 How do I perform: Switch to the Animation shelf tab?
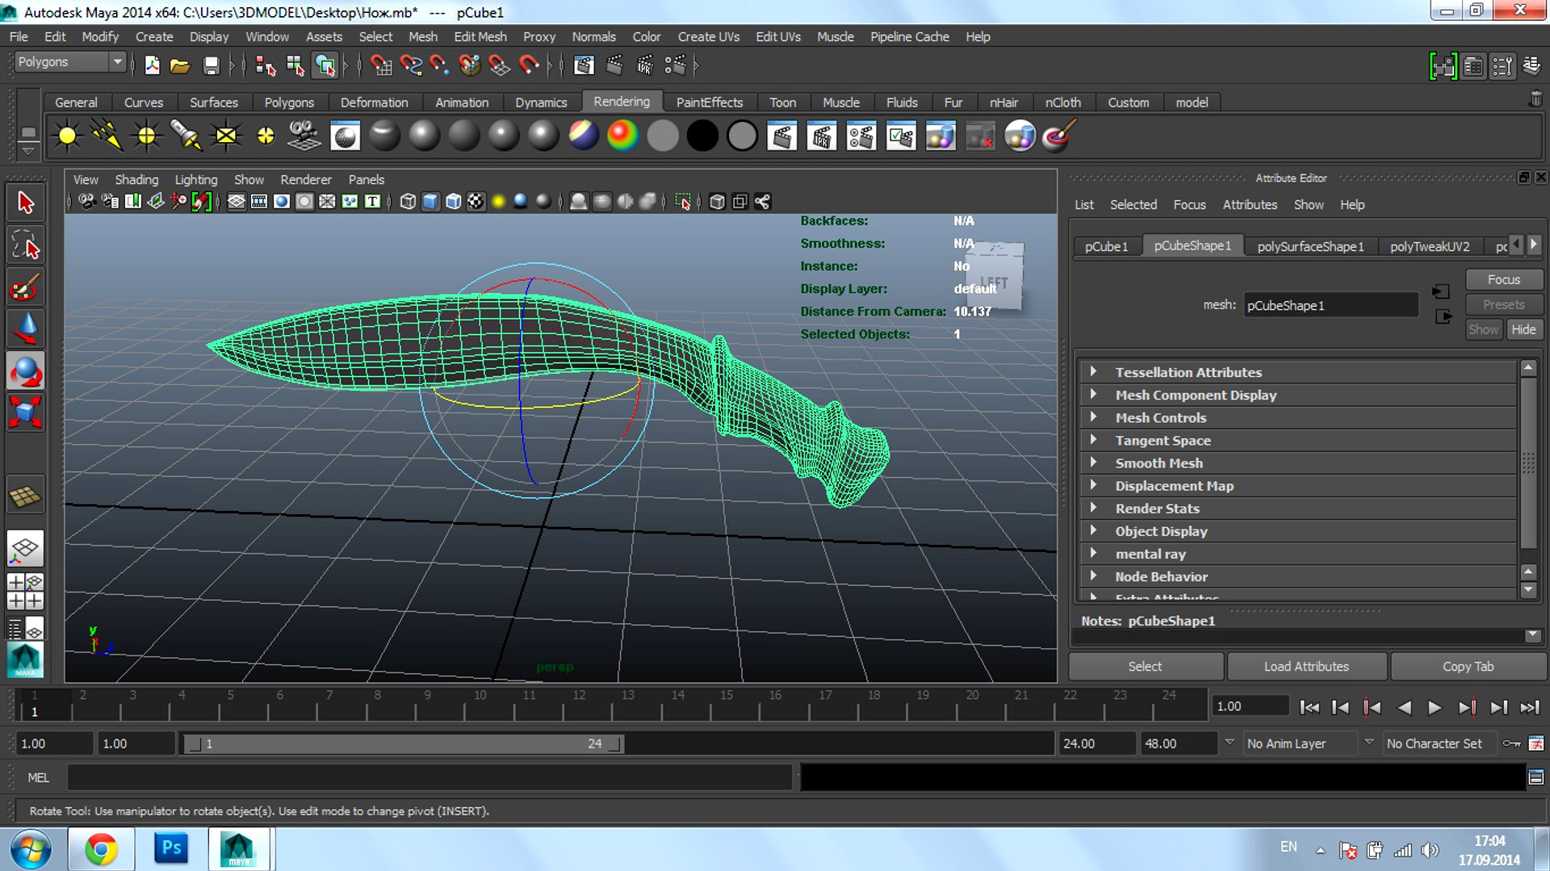coord(462,103)
